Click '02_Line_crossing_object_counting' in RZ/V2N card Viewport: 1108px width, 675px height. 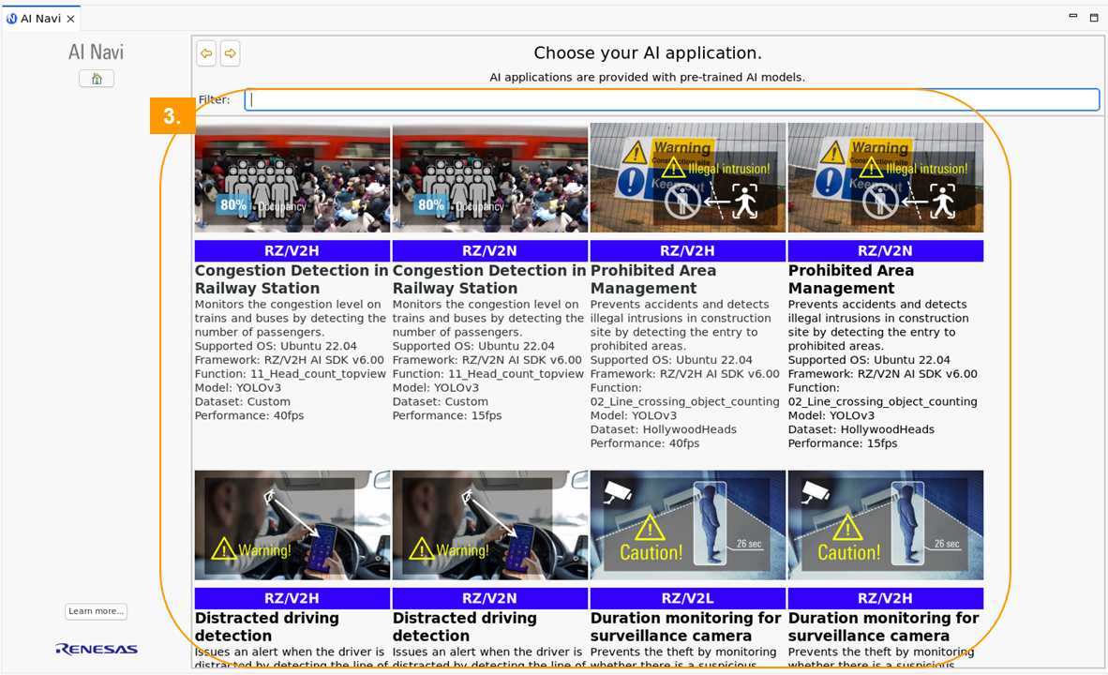click(x=883, y=401)
